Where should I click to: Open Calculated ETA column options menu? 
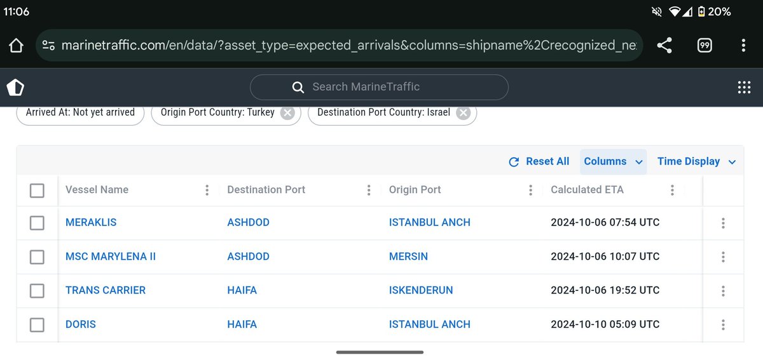click(x=672, y=190)
